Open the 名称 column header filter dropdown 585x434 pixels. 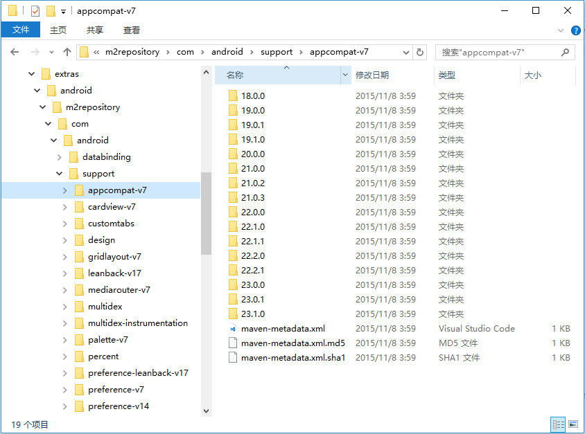pyautogui.click(x=344, y=74)
